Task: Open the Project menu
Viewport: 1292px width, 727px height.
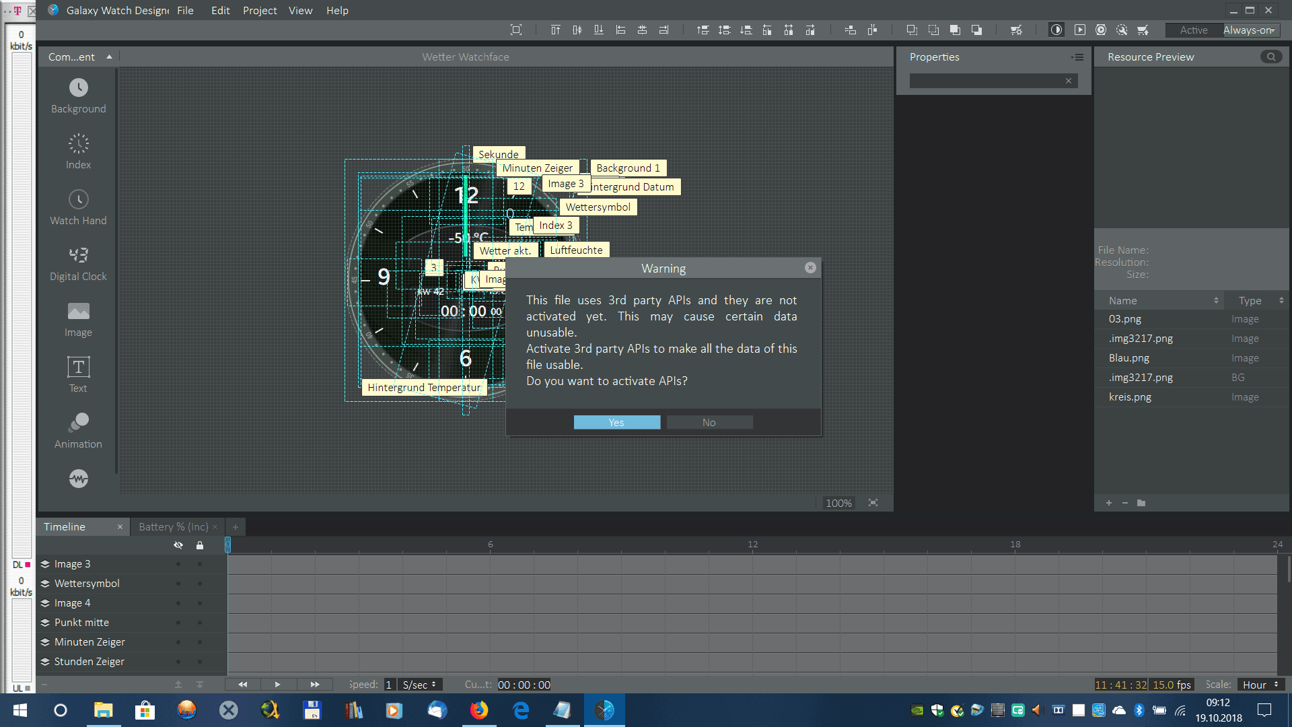Action: [x=260, y=10]
